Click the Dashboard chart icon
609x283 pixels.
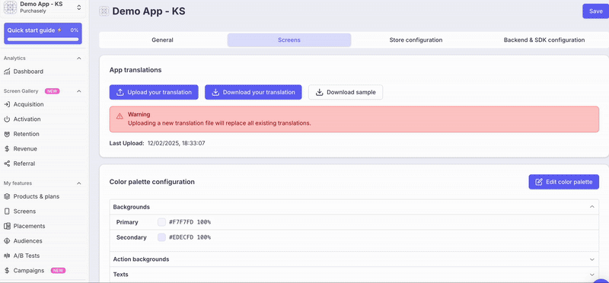pos(7,72)
